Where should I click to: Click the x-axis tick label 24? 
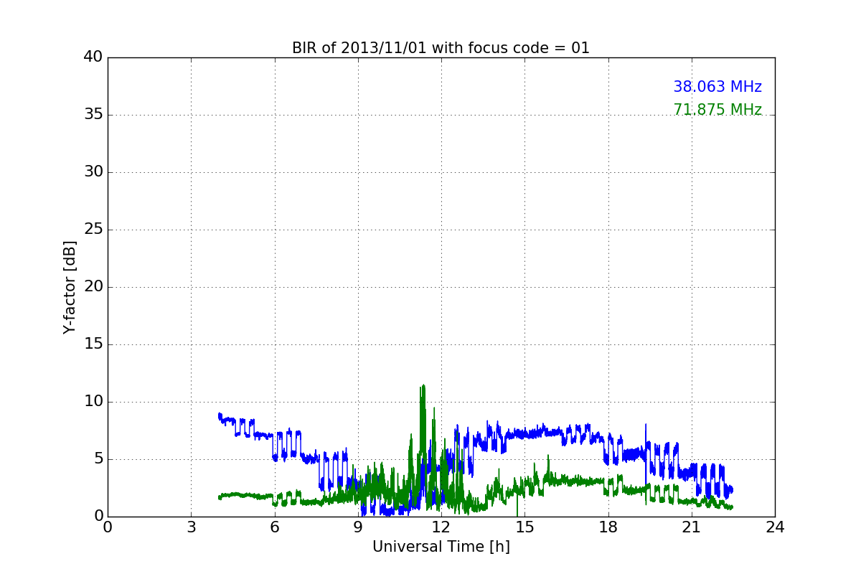click(775, 527)
